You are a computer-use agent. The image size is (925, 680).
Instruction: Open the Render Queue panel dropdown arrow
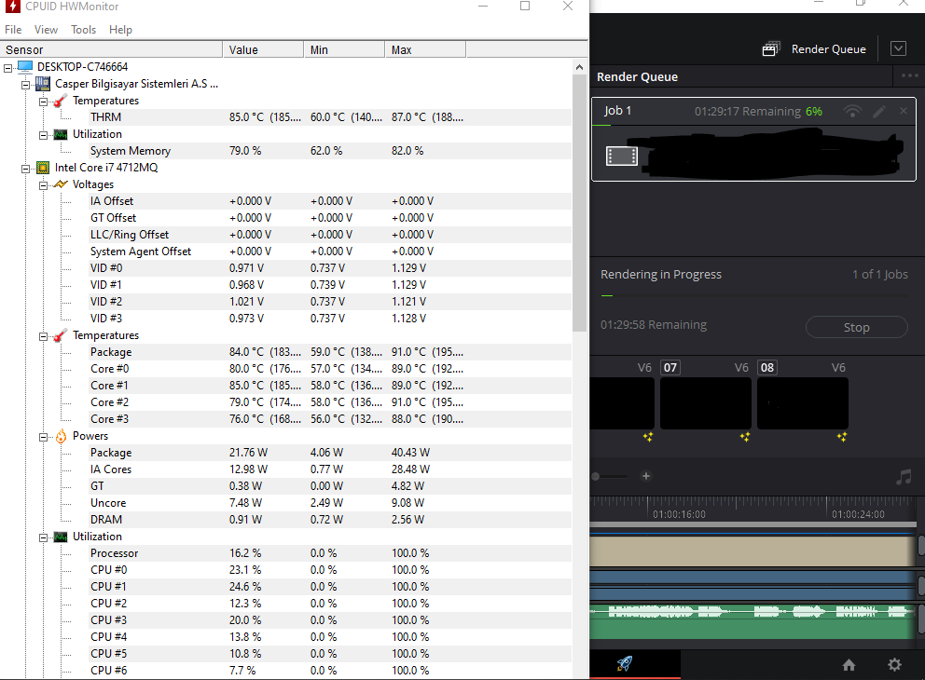[898, 48]
